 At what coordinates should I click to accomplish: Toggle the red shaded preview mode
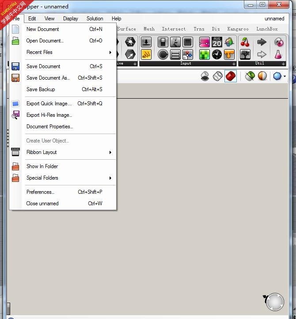pyautogui.click(x=230, y=76)
